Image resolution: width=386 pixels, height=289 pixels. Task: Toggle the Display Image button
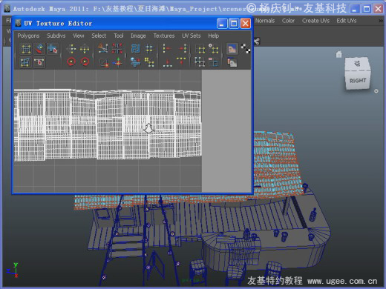(232, 49)
